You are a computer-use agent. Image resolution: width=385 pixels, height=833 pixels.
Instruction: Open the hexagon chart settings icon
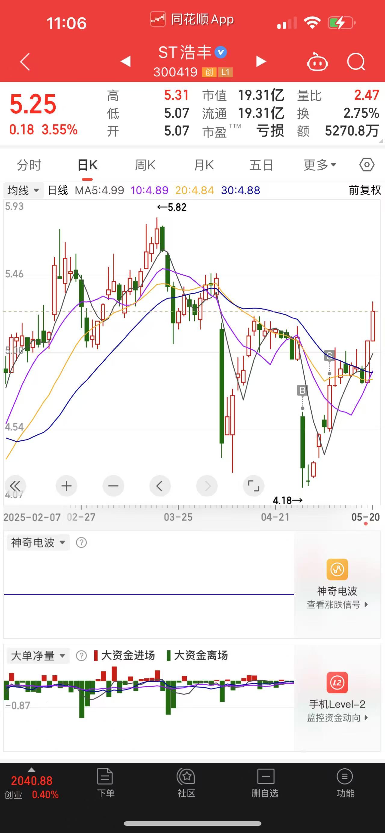point(367,165)
